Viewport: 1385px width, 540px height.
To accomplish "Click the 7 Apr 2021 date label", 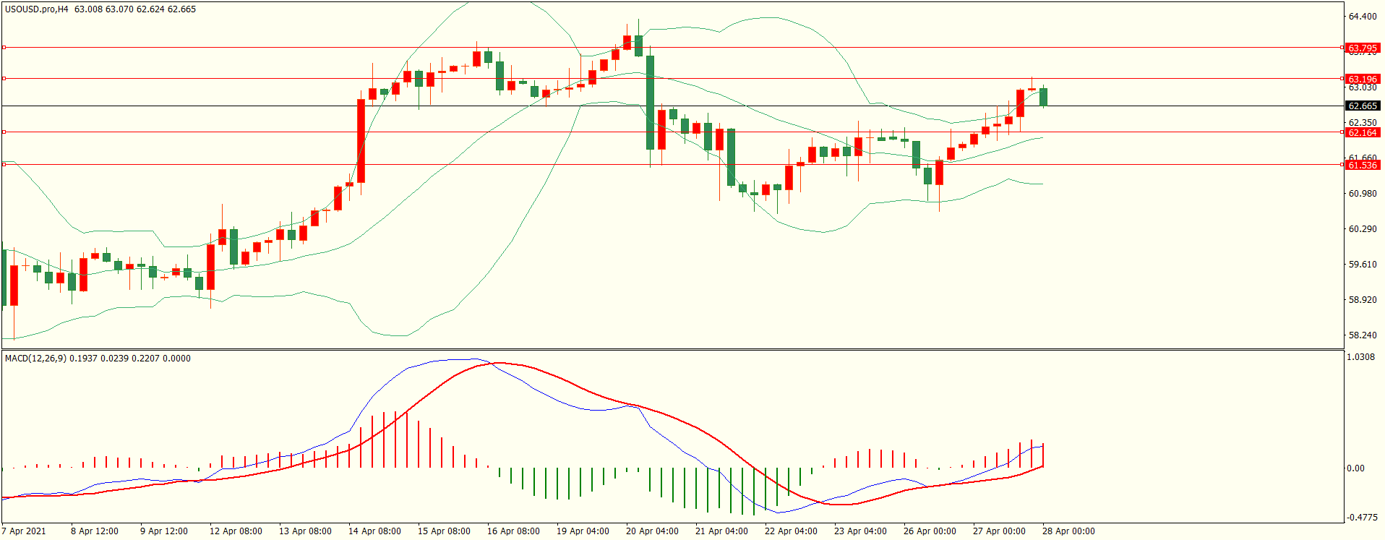I will tap(24, 531).
